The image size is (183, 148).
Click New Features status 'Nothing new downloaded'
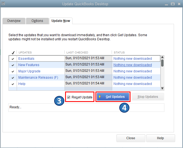[133, 65]
